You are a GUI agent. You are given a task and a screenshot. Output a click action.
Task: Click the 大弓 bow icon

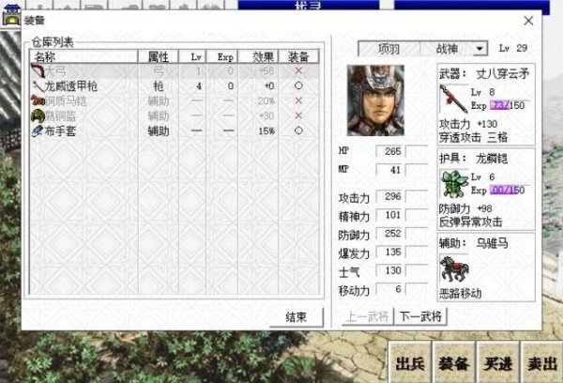click(x=38, y=71)
